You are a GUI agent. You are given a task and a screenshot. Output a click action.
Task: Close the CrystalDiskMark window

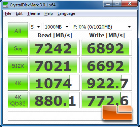click(x=130, y=4)
